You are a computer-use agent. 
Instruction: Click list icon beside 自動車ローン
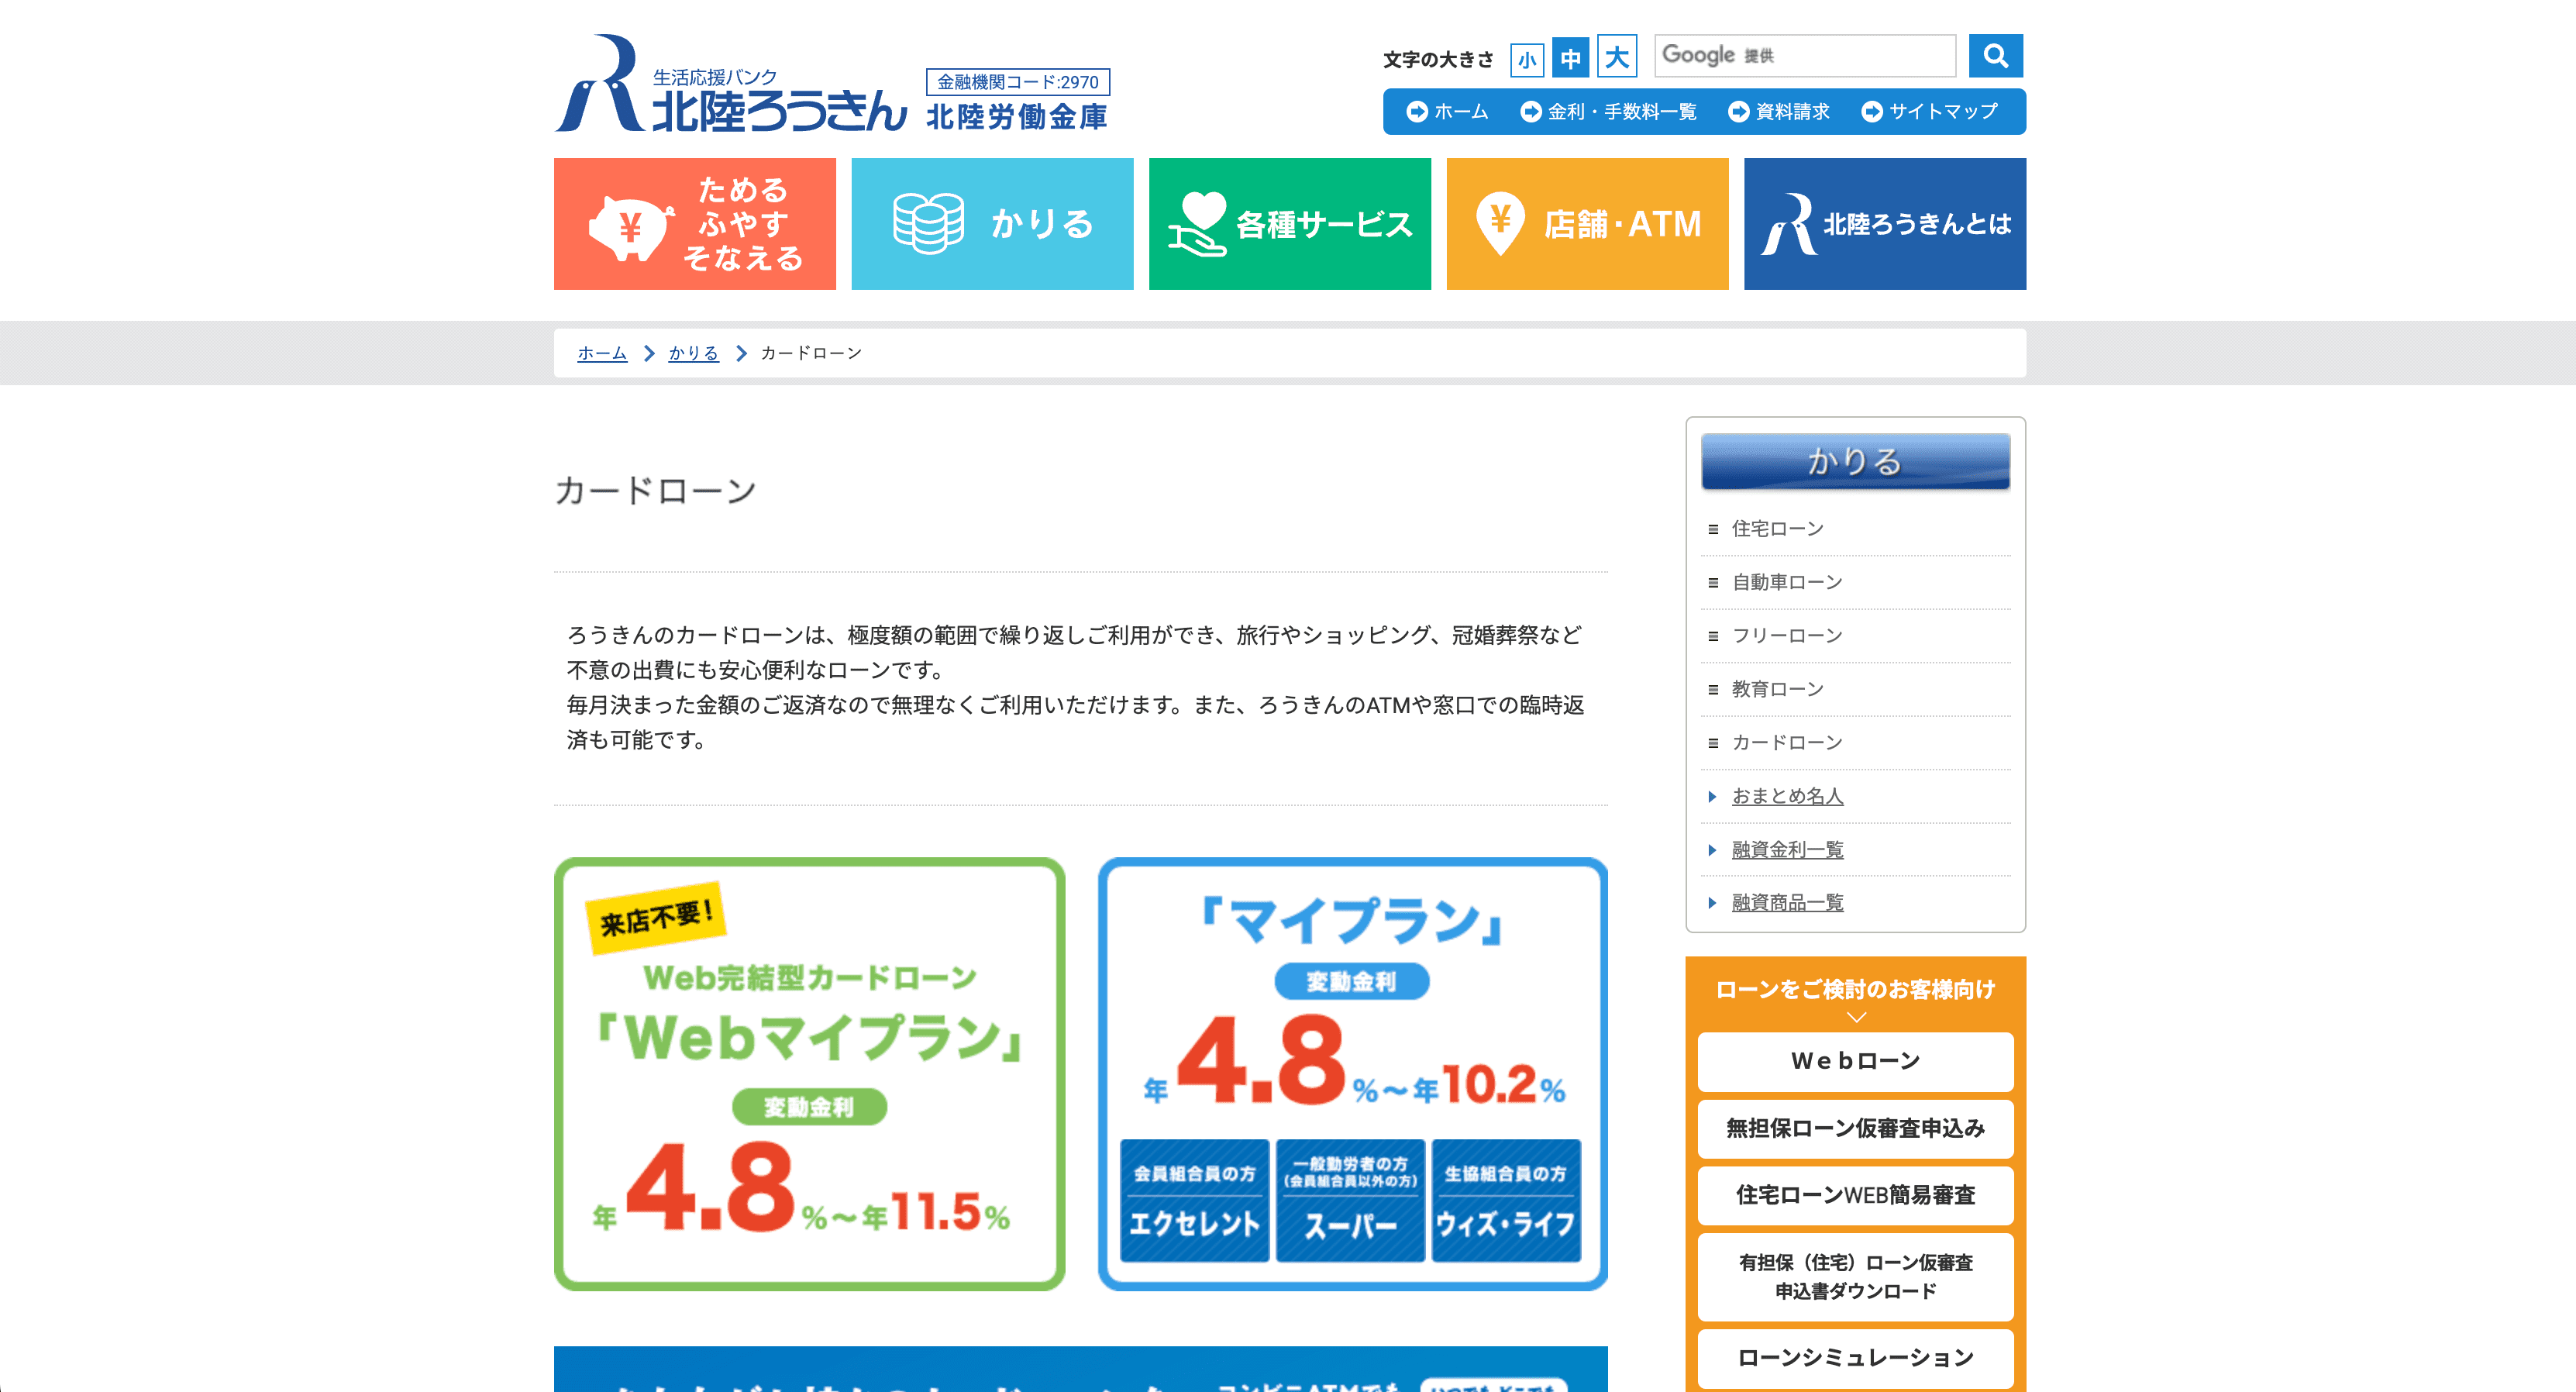pyautogui.click(x=1713, y=583)
